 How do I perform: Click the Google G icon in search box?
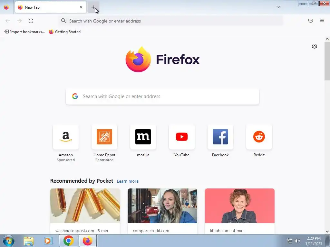tap(75, 96)
